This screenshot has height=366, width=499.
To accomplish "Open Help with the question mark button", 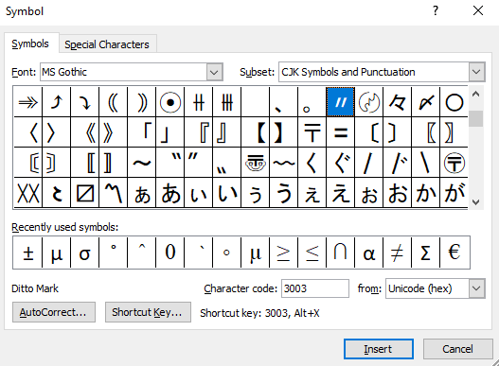I will (436, 11).
